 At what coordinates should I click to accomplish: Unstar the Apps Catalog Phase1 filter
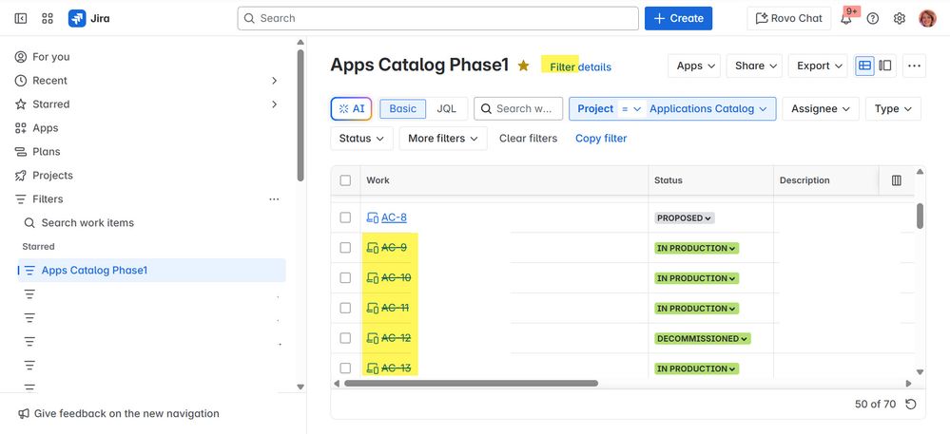point(523,66)
